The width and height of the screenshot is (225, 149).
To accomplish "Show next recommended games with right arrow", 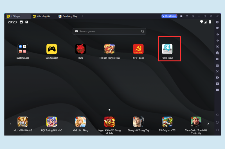I will pyautogui.click(x=208, y=124).
